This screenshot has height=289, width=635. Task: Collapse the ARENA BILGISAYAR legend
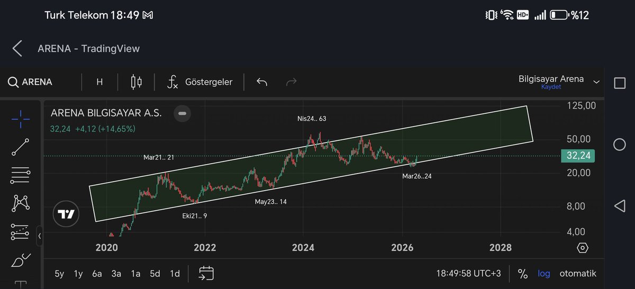[x=183, y=113]
